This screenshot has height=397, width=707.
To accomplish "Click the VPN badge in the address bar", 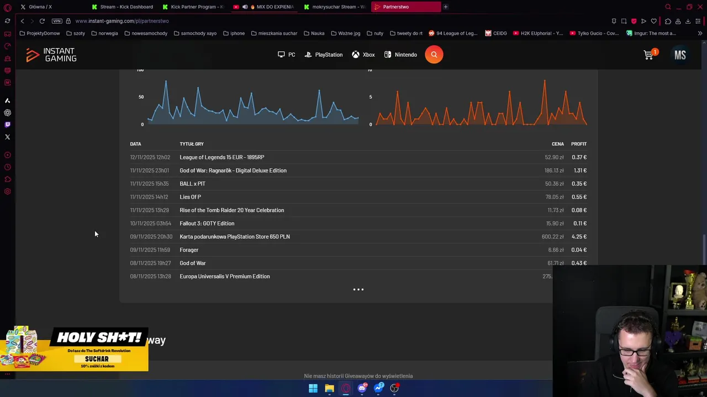I will pyautogui.click(x=57, y=21).
